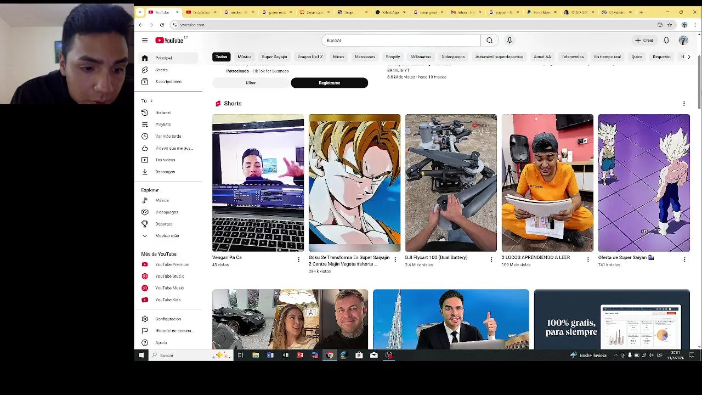Click the Crear button
This screenshot has width=702, height=395.
pyautogui.click(x=644, y=40)
